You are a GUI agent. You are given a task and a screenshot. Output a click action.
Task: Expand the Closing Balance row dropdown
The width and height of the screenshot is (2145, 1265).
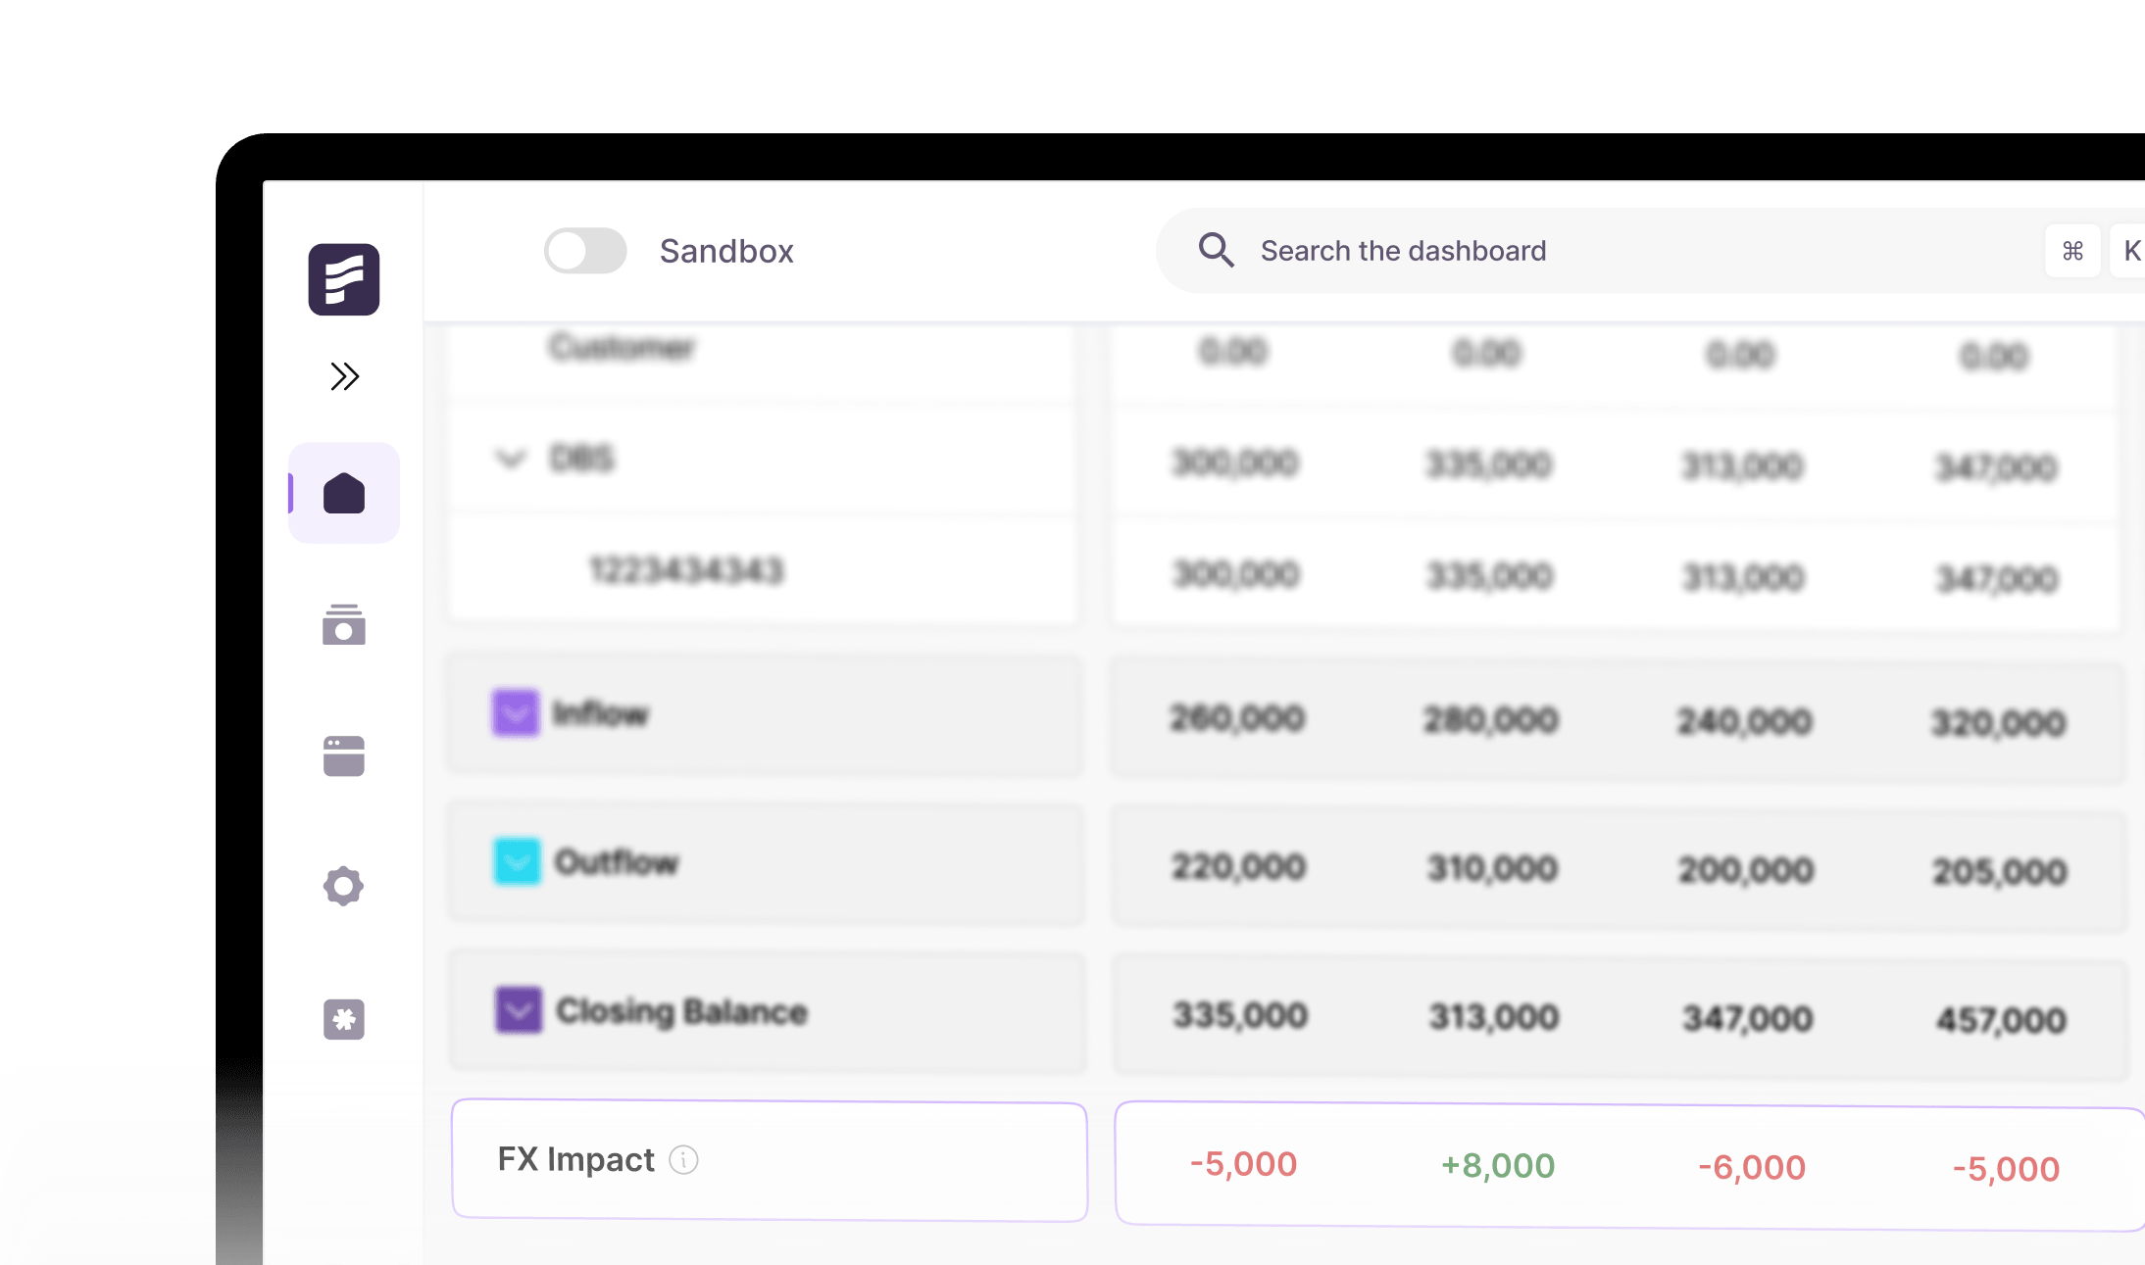click(x=518, y=1009)
